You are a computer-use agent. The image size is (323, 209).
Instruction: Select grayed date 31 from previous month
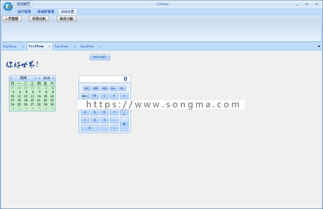(39, 88)
